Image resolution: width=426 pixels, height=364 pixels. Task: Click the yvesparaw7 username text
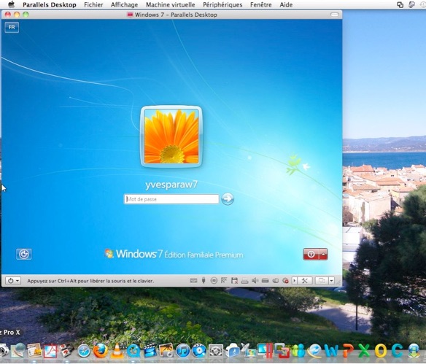pos(171,185)
